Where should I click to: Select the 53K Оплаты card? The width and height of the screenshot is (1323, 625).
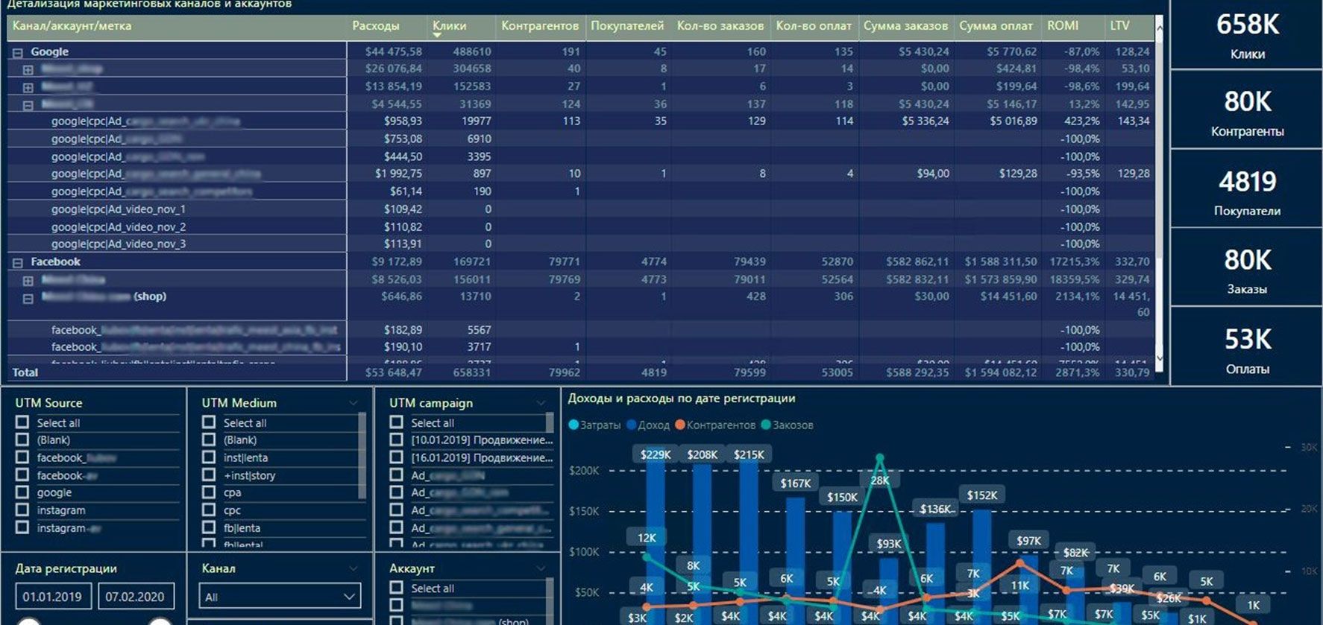tap(1247, 347)
